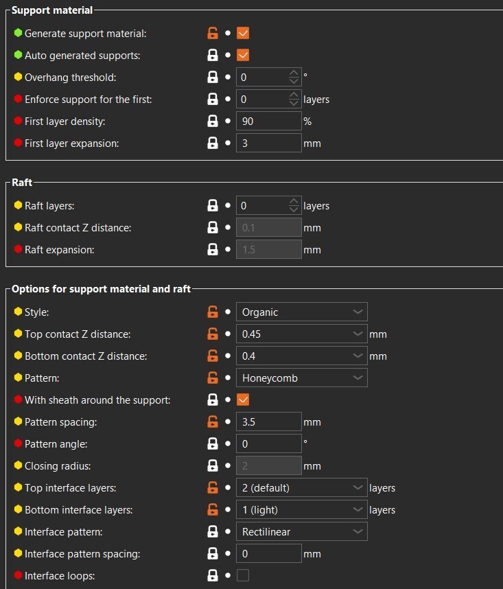Click the lock icon next to Raft layers
503x589 pixels.
tap(213, 205)
